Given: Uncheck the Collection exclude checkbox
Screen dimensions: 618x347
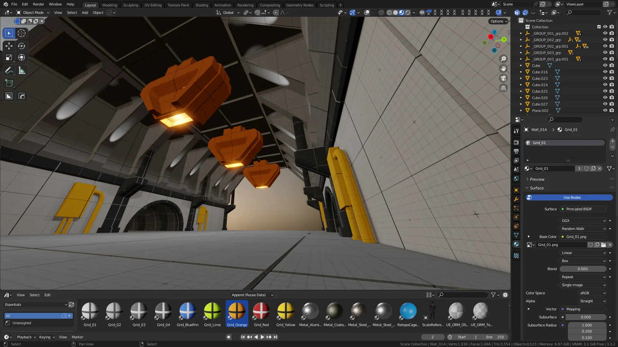Looking at the screenshot, I should (x=599, y=27).
